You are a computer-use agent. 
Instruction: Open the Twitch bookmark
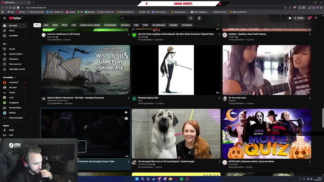pos(11,12)
